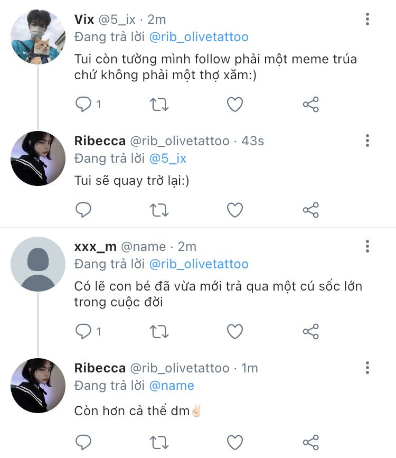Open more options on xxx_m's tweet
396x458 pixels.
tap(367, 247)
